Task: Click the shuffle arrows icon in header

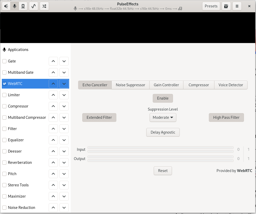Action: [44, 6]
